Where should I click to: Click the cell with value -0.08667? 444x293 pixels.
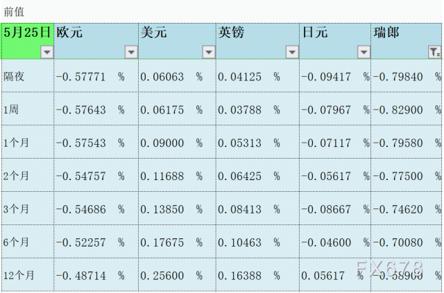click(335, 208)
